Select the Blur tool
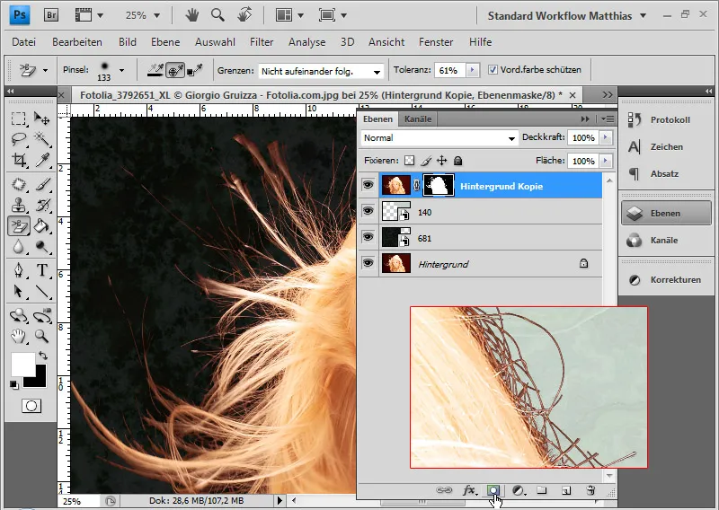The width and height of the screenshot is (719, 510). pyautogui.click(x=18, y=247)
